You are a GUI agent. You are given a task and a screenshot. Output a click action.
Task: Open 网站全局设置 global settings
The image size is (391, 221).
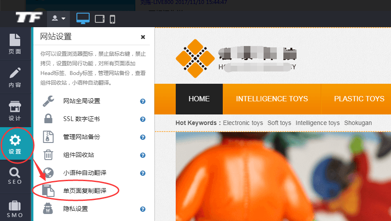pos(82,101)
